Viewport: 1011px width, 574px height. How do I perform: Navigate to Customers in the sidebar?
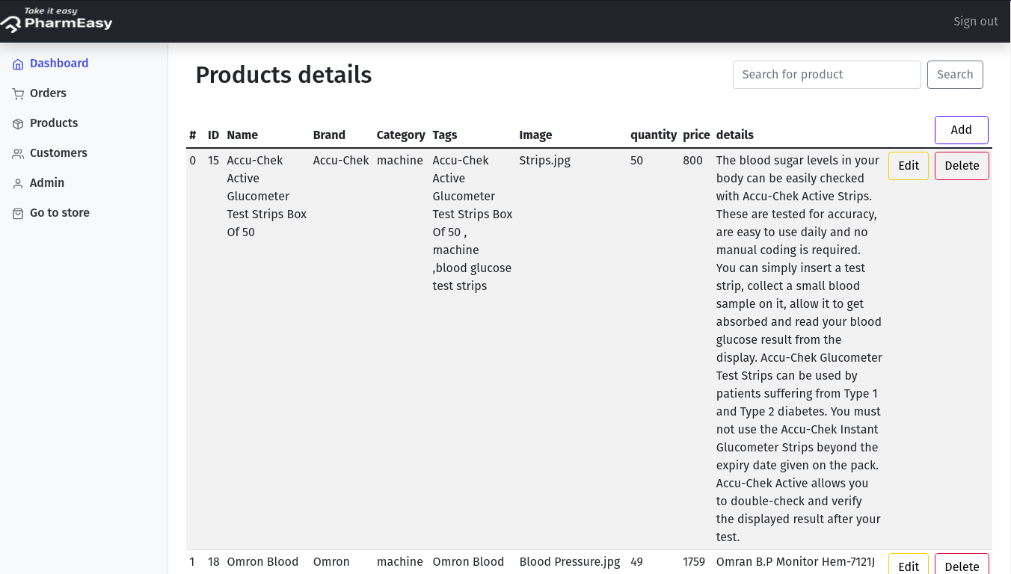tap(58, 153)
